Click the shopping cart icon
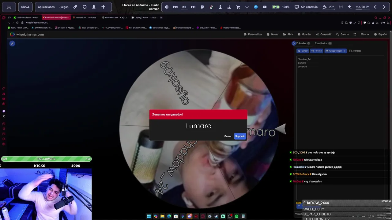The height and width of the screenshot is (220, 392). tap(238, 7)
